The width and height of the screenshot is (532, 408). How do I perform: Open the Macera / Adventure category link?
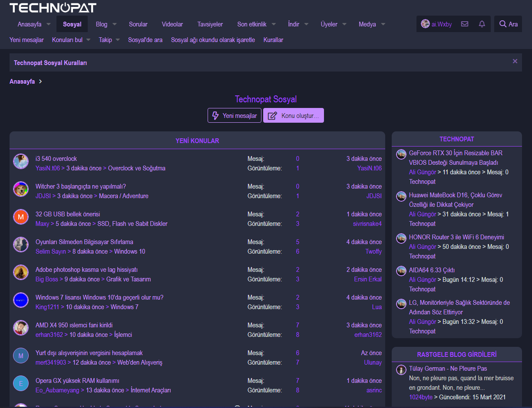click(124, 196)
